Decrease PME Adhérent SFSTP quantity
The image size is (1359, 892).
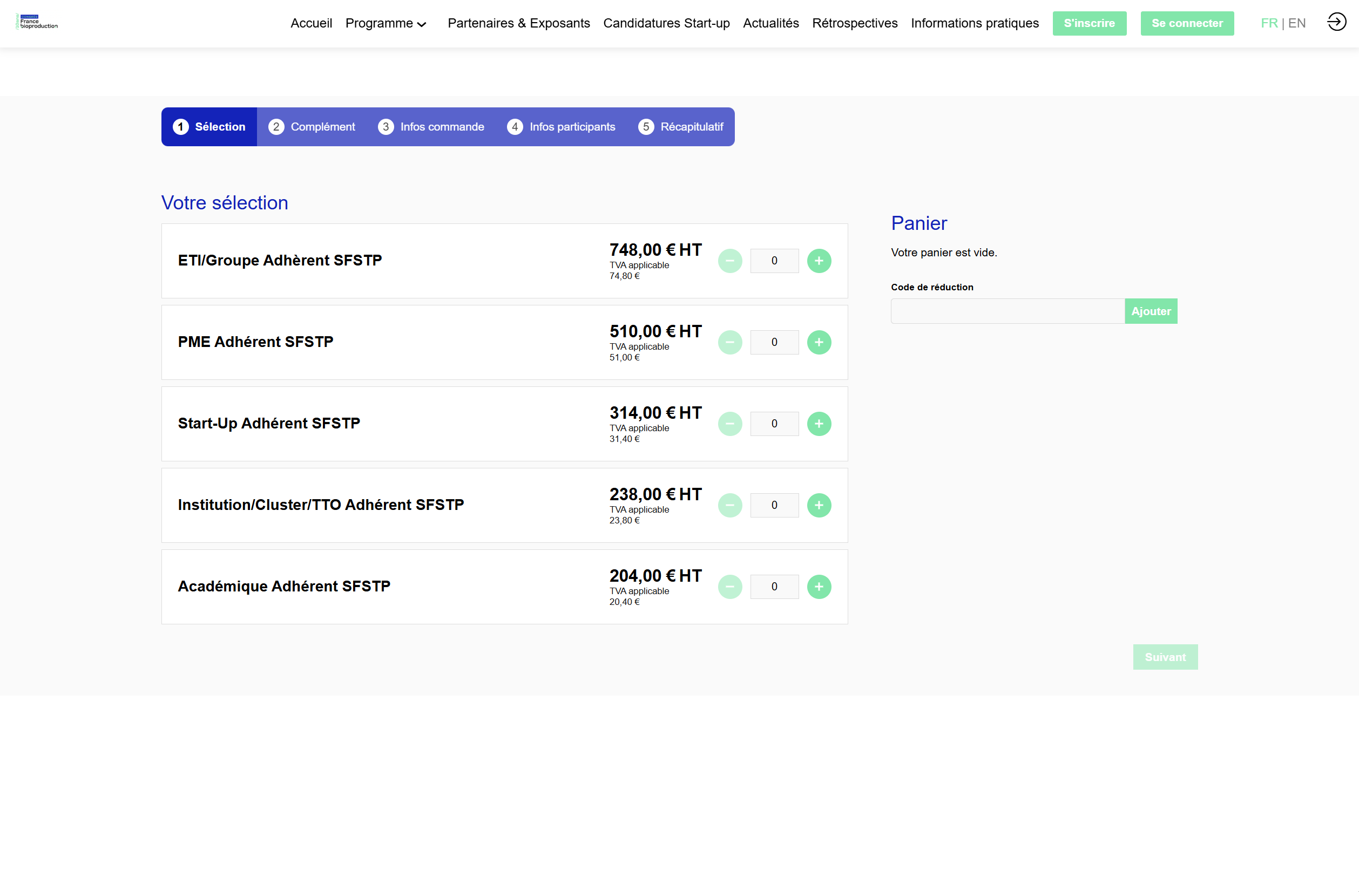tap(730, 343)
